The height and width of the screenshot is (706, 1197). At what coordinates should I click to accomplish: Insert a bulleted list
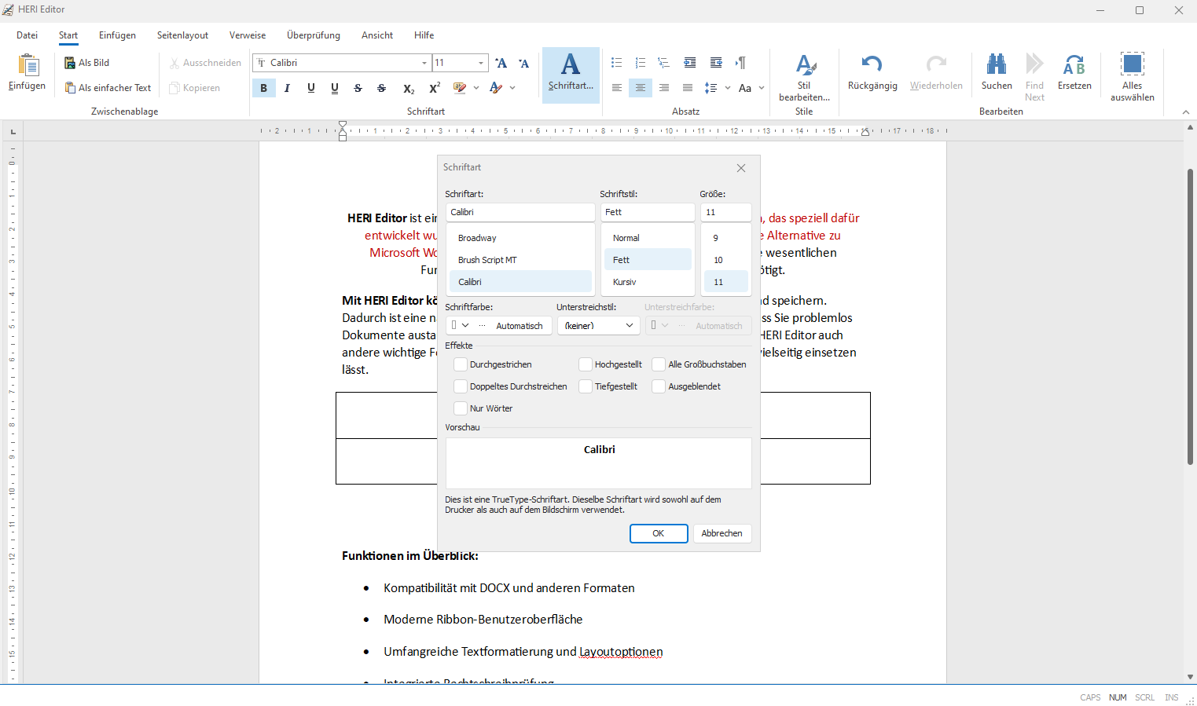617,63
